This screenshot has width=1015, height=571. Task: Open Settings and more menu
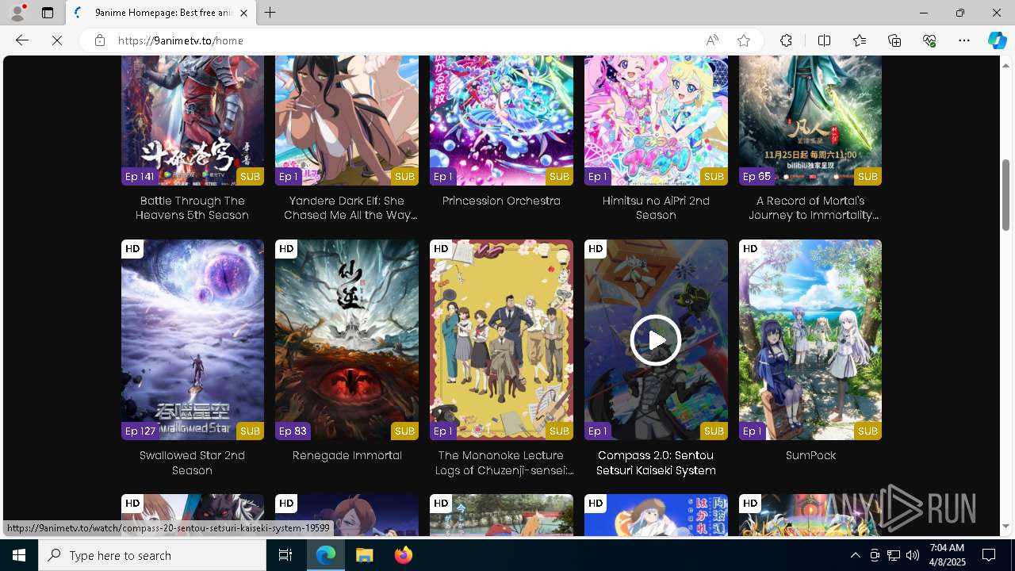[x=964, y=40]
